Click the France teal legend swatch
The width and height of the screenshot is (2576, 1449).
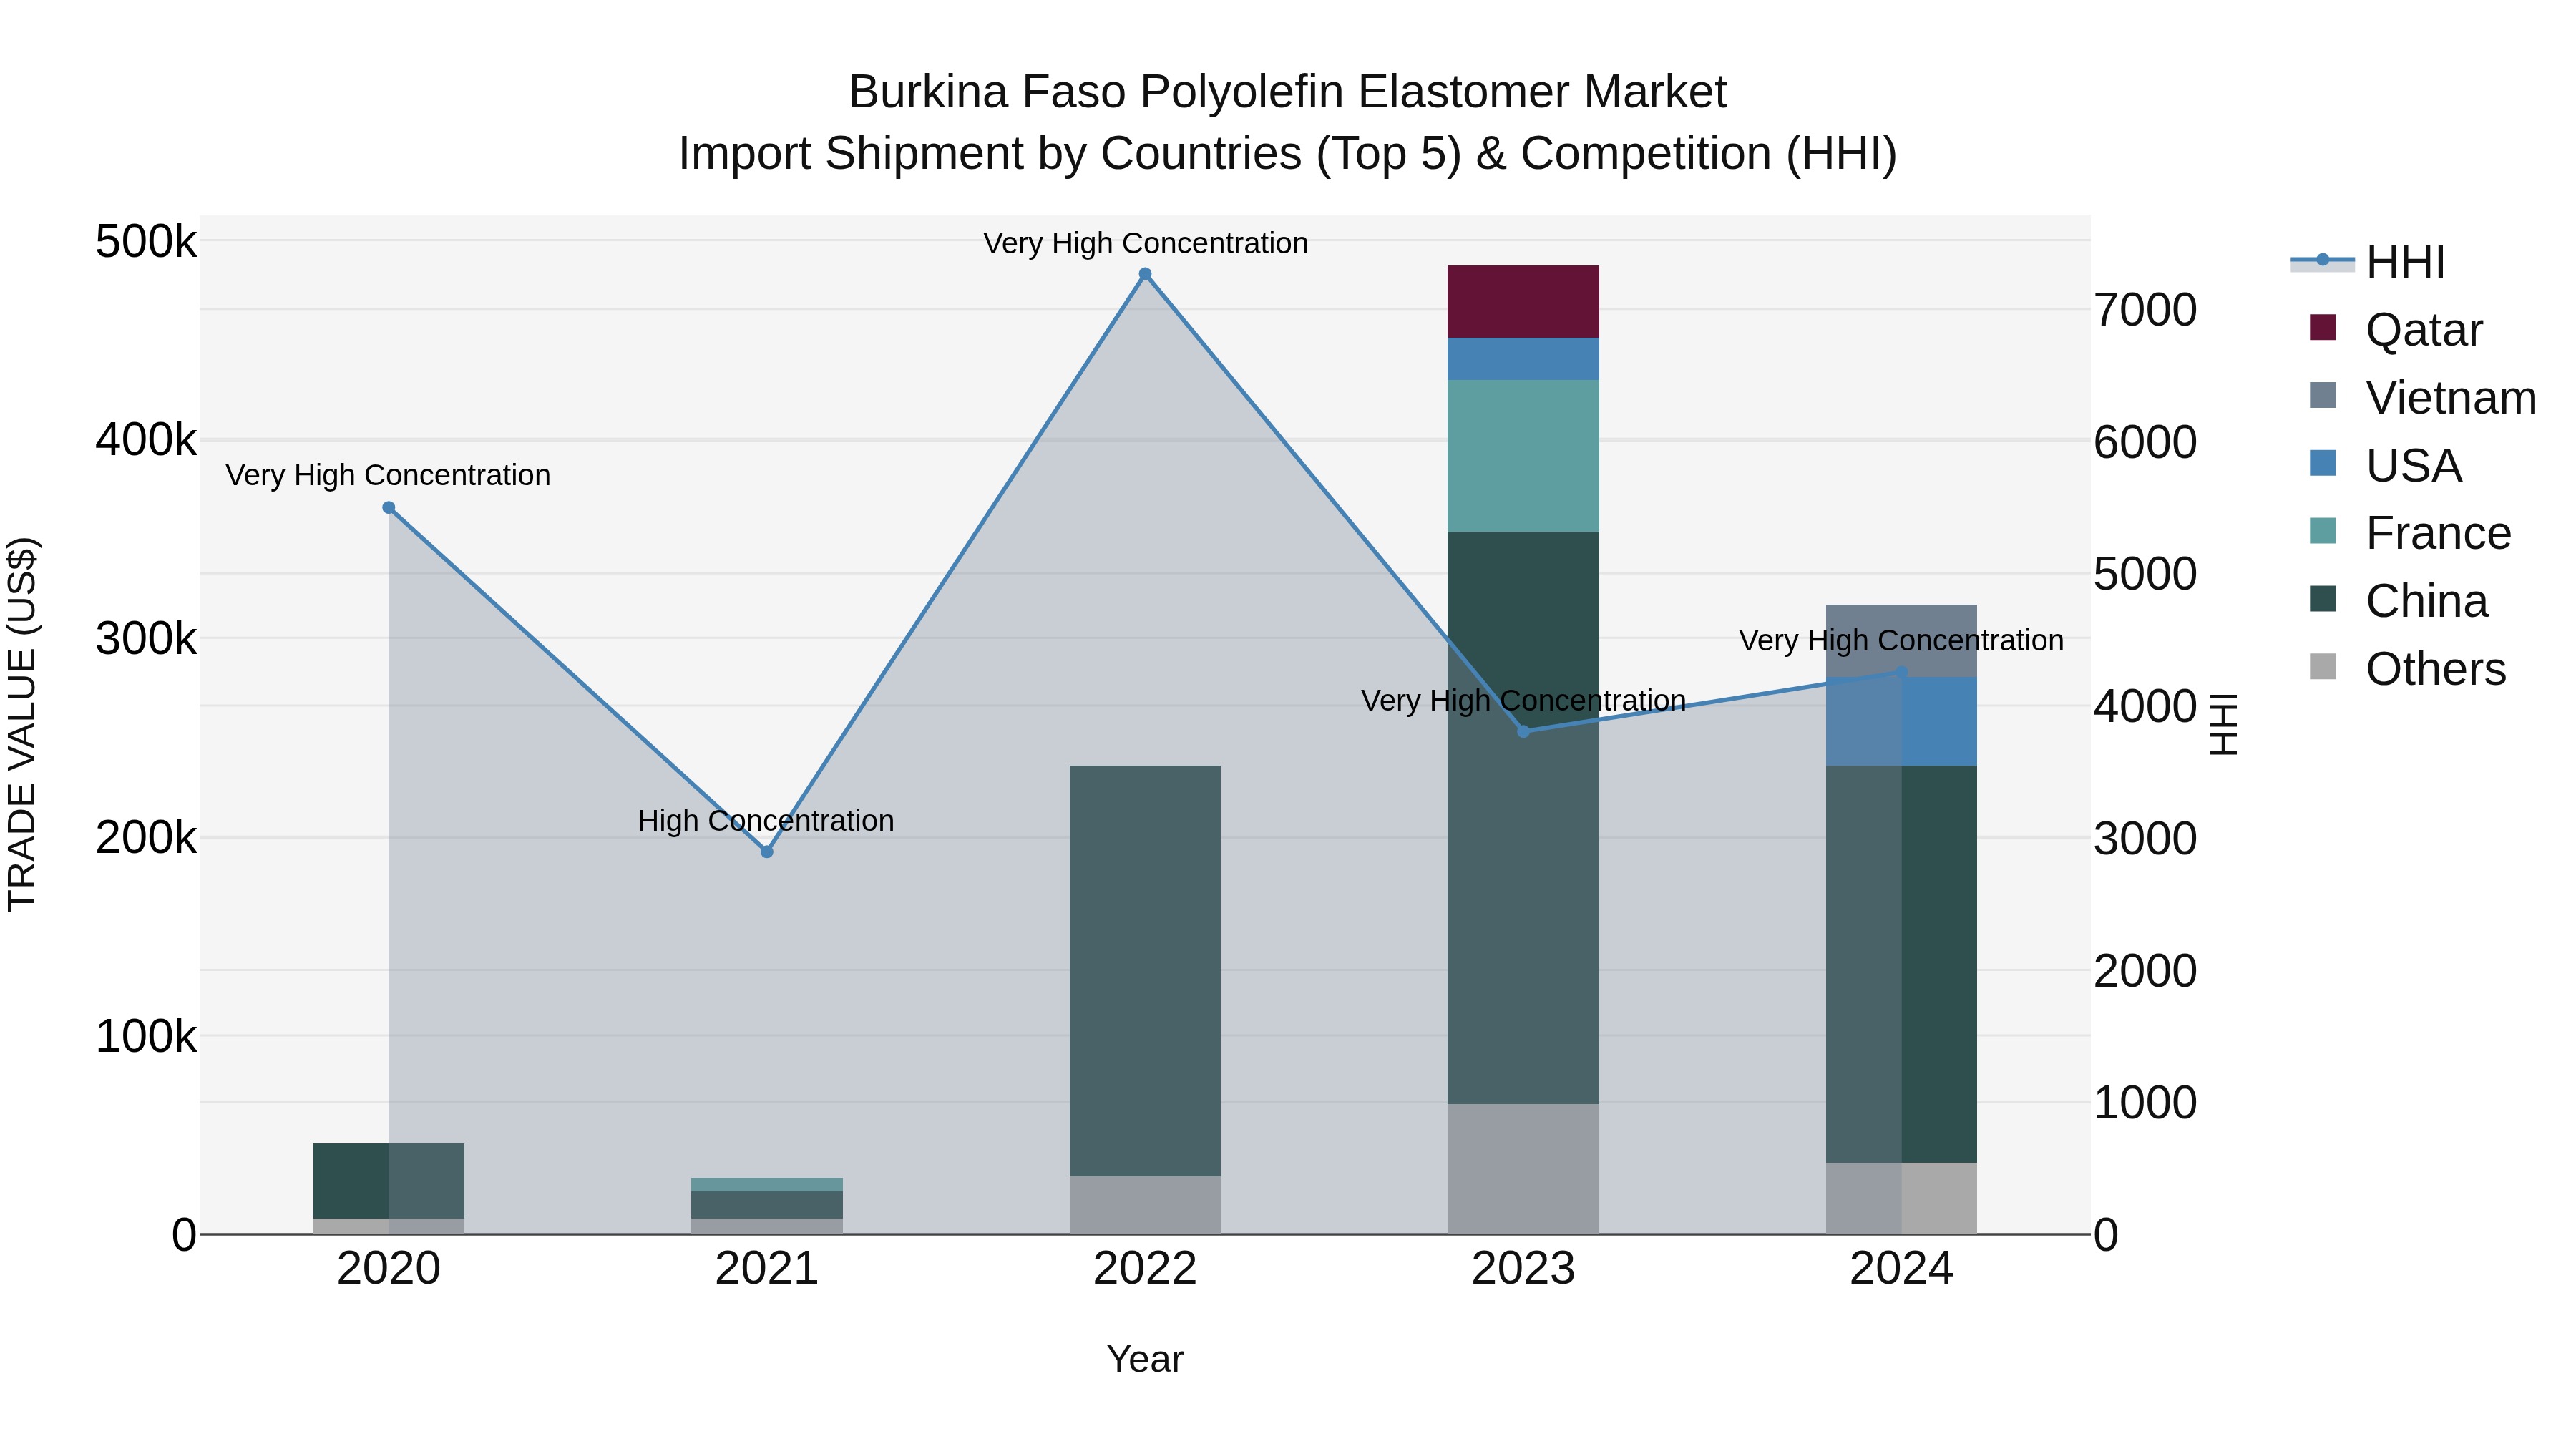(x=2323, y=530)
